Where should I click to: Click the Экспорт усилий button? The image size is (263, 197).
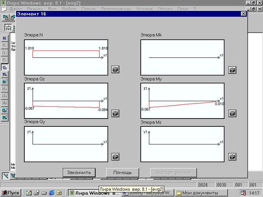(x=173, y=173)
